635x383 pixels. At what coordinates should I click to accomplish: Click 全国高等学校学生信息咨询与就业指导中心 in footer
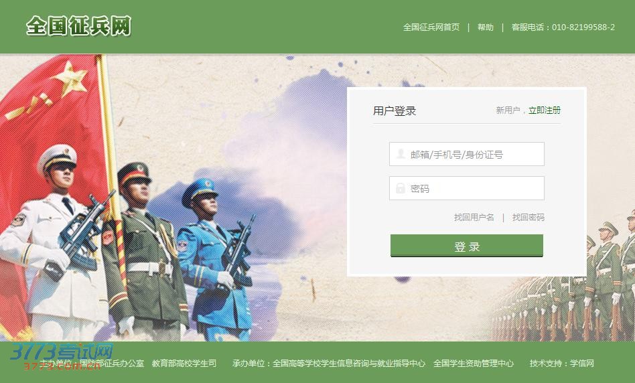click(x=349, y=363)
